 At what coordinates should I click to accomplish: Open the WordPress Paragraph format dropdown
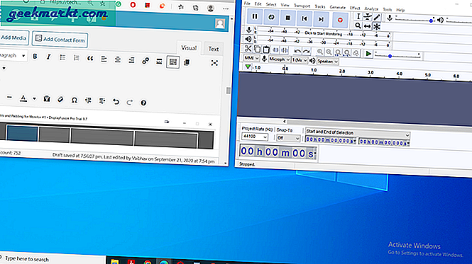tap(13, 56)
